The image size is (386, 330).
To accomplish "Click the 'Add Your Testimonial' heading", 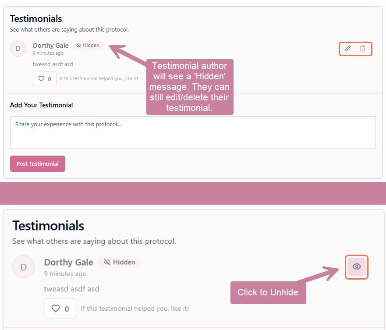I will [x=42, y=105].
